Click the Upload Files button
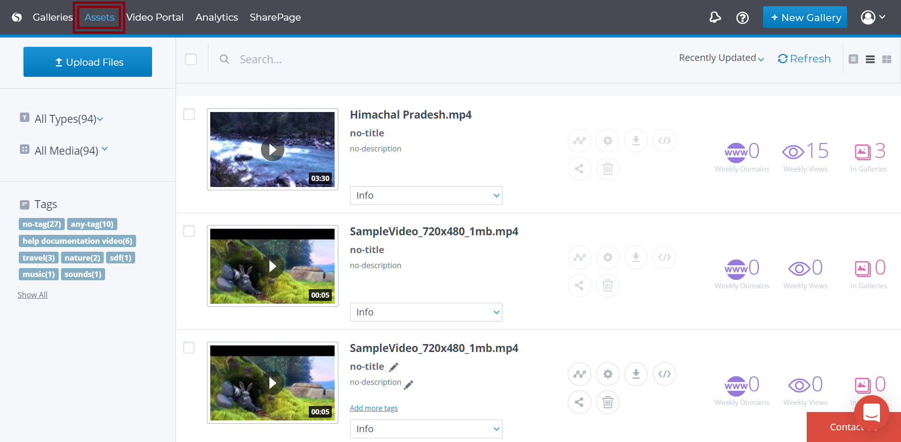This screenshot has width=901, height=442. coord(88,62)
